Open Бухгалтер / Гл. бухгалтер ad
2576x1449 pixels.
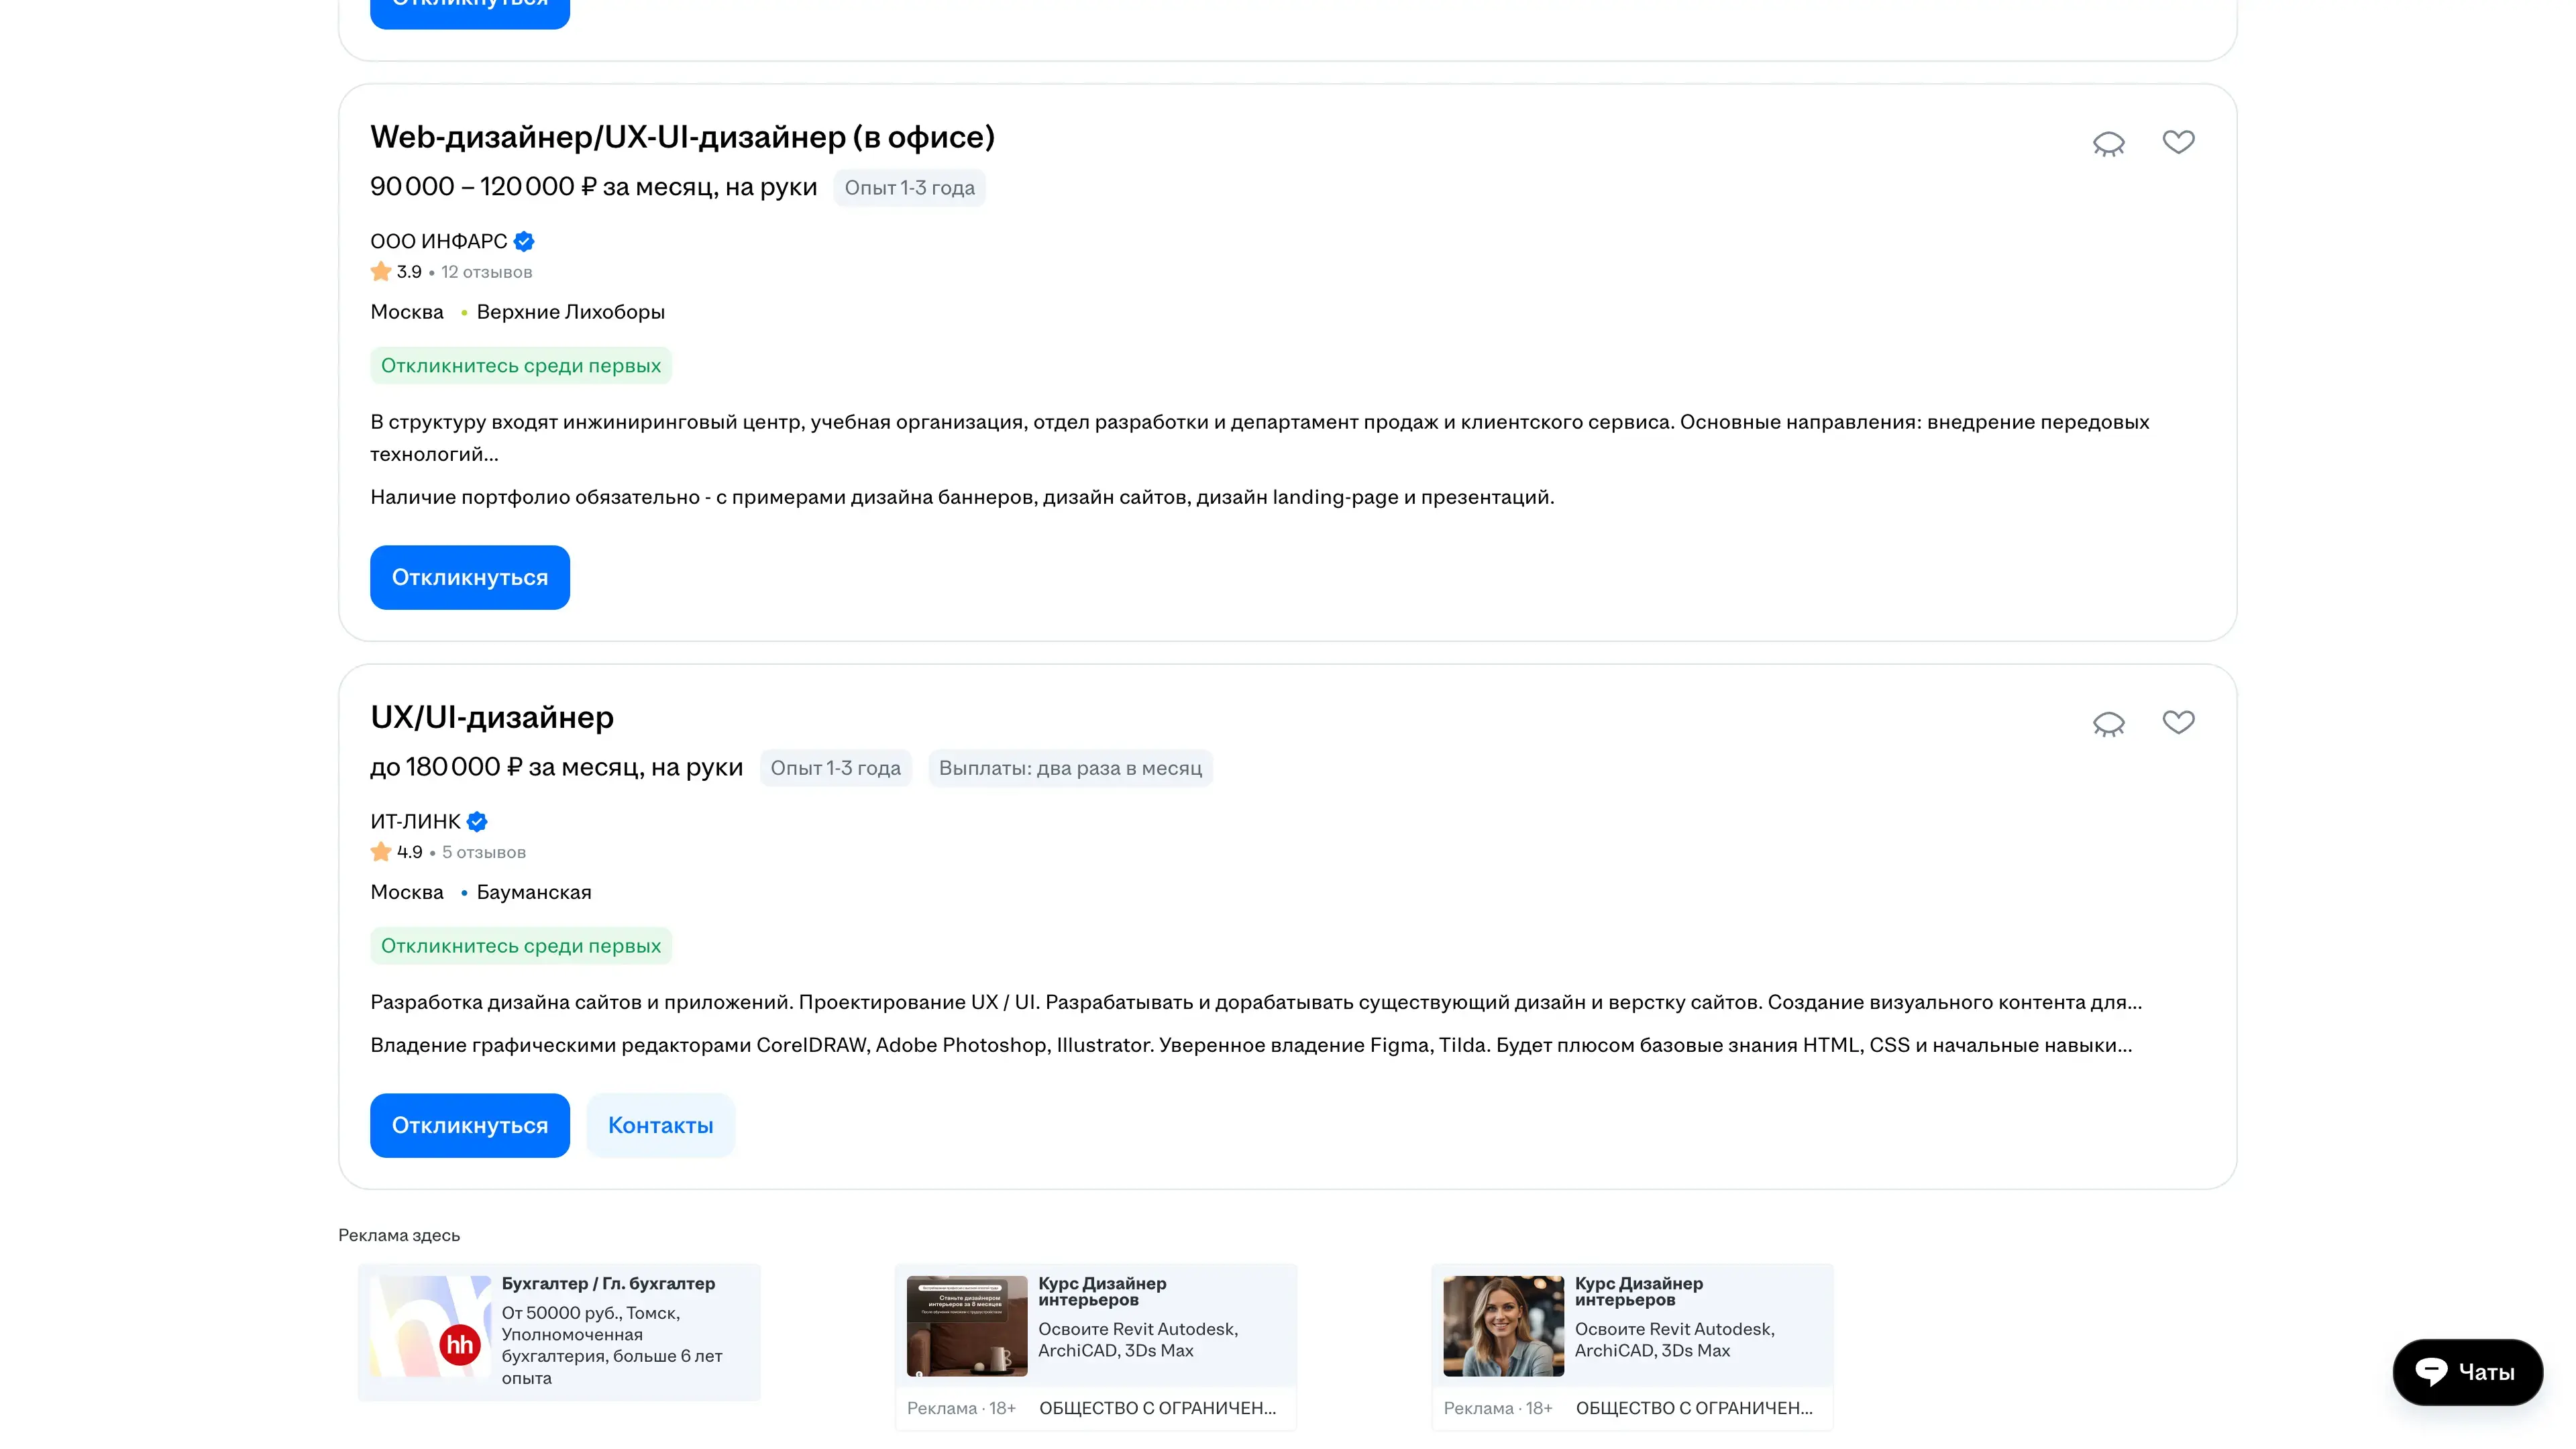608,1283
